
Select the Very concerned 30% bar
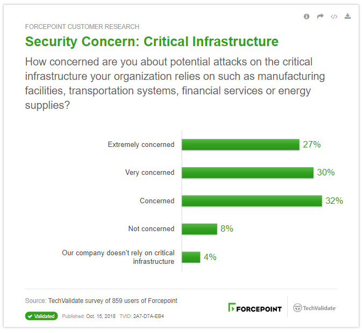click(x=247, y=173)
